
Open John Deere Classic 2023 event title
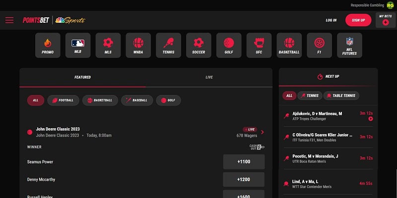click(x=58, y=129)
